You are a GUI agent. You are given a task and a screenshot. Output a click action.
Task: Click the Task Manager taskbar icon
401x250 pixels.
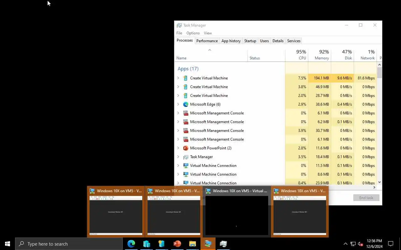223,244
